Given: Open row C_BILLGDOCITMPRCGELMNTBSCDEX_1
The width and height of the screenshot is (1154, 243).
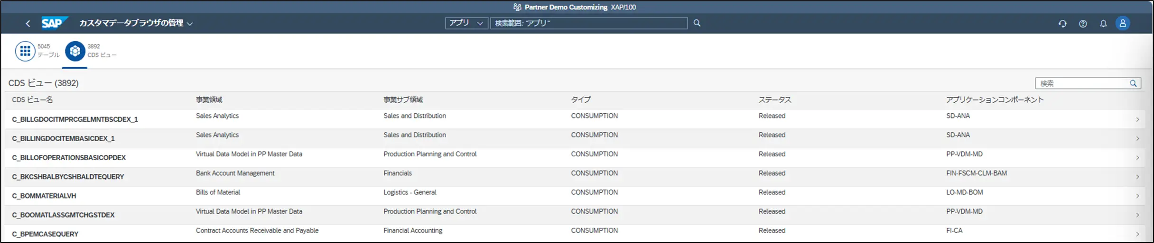Looking at the screenshot, I should [x=575, y=119].
